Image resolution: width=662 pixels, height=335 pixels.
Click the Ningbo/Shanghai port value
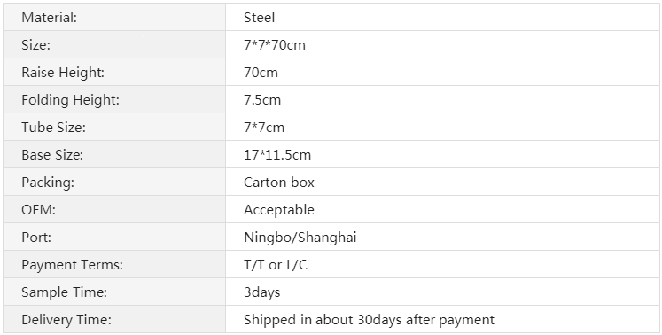300,238
